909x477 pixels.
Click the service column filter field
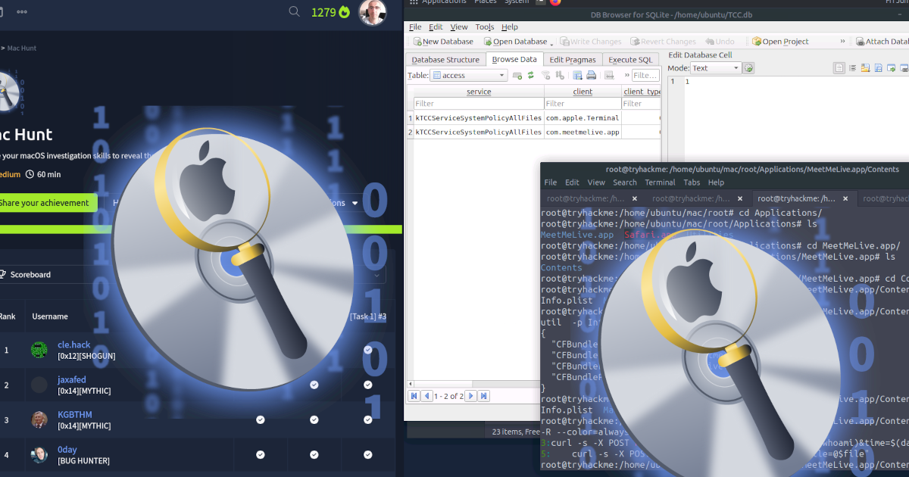tap(478, 104)
